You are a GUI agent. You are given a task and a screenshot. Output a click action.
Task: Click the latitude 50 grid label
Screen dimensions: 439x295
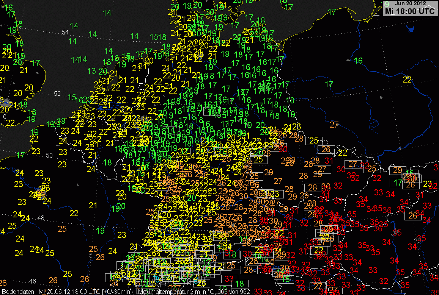click(49, 155)
